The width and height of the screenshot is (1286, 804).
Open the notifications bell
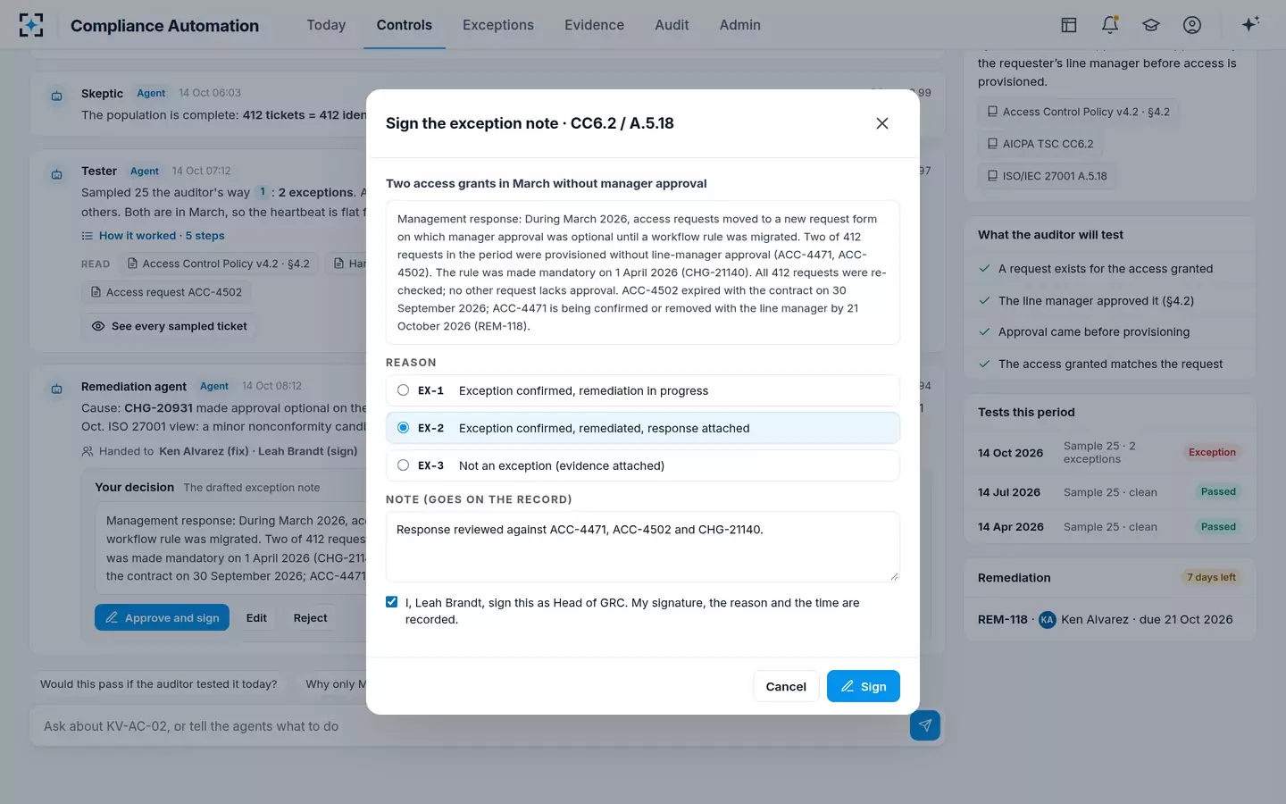1110,25
